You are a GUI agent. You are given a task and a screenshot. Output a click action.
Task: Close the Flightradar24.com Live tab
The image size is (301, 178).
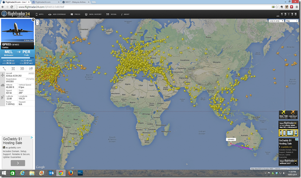[29, 2]
